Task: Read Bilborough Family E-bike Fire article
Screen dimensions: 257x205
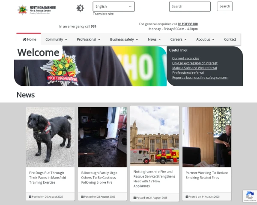Action: [x=99, y=178]
